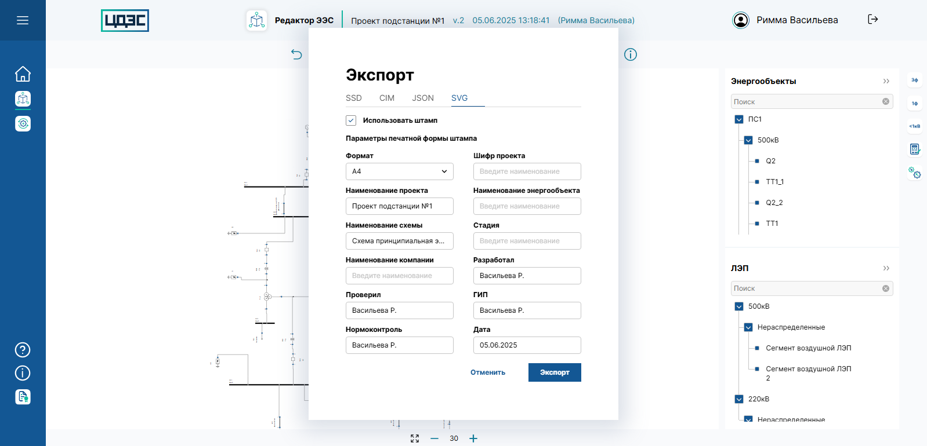Open the Формат dropdown

[399, 171]
